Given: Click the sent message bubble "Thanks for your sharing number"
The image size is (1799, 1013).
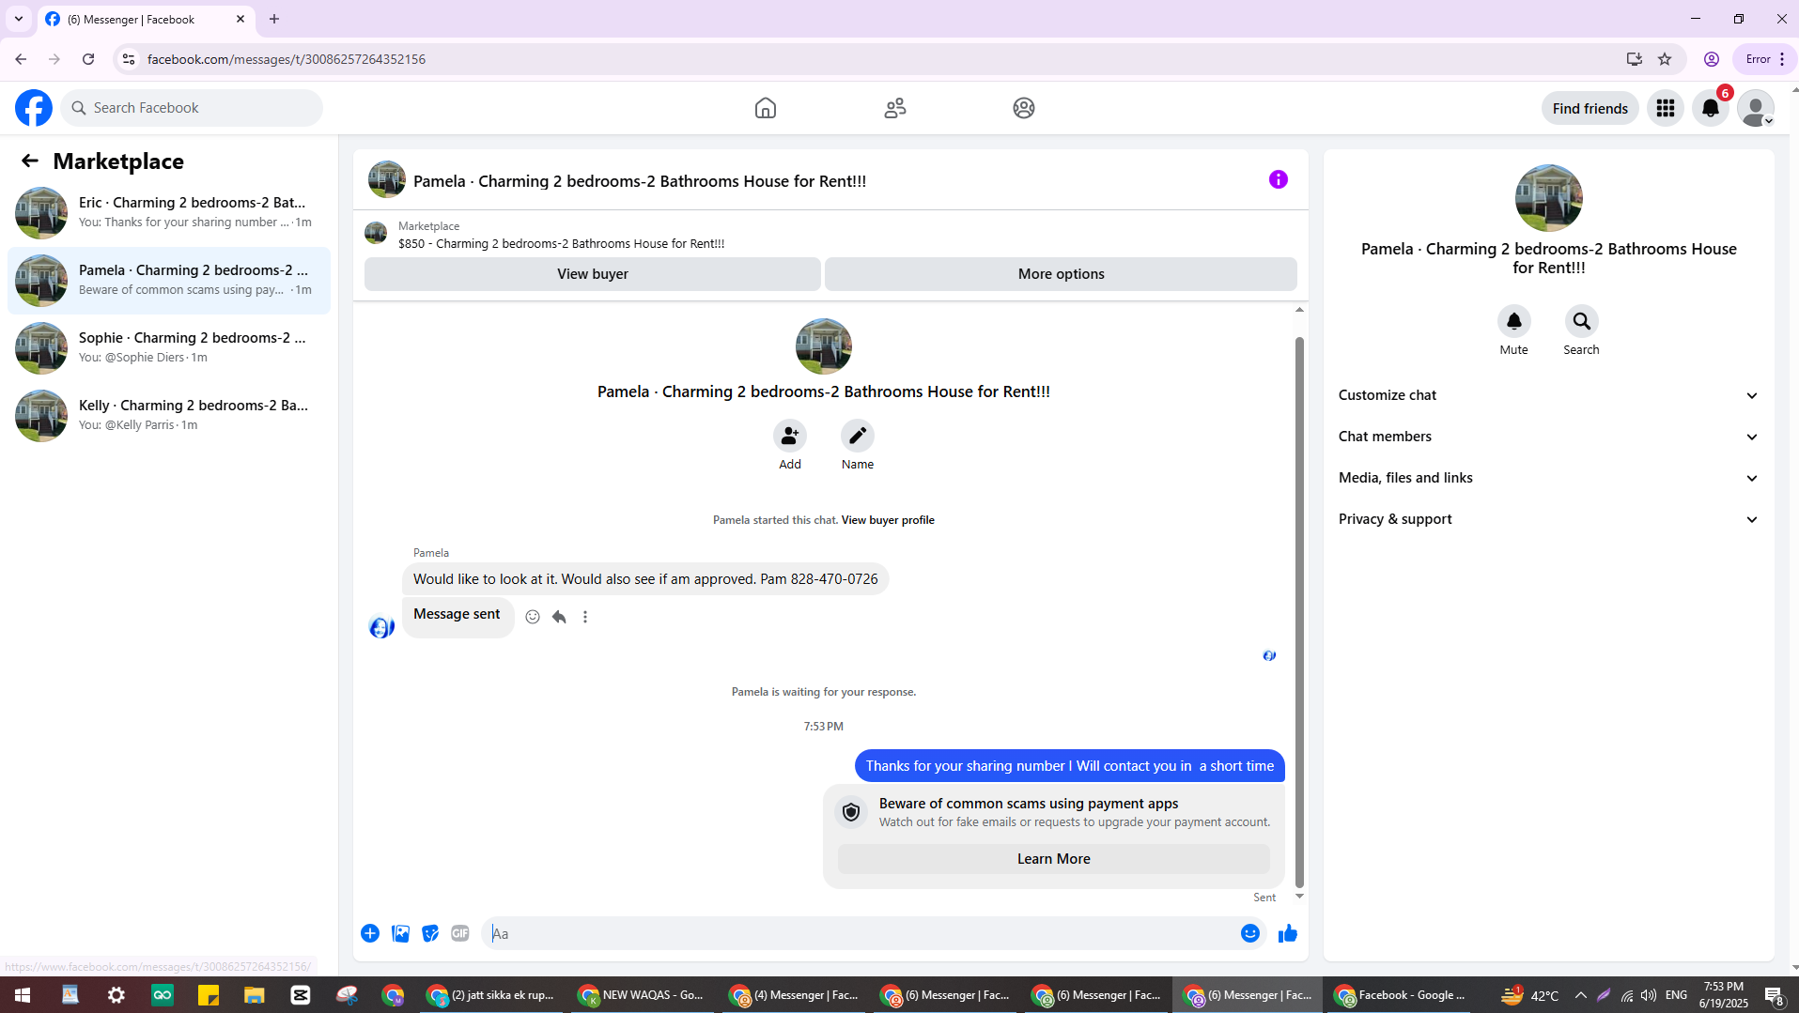Looking at the screenshot, I should click(x=1070, y=766).
